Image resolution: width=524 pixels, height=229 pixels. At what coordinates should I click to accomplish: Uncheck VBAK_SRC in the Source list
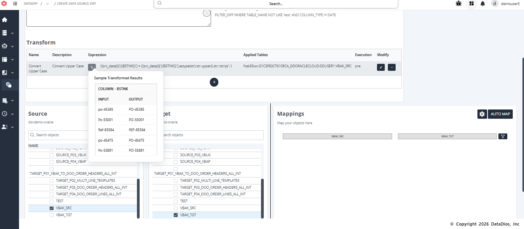click(51, 208)
